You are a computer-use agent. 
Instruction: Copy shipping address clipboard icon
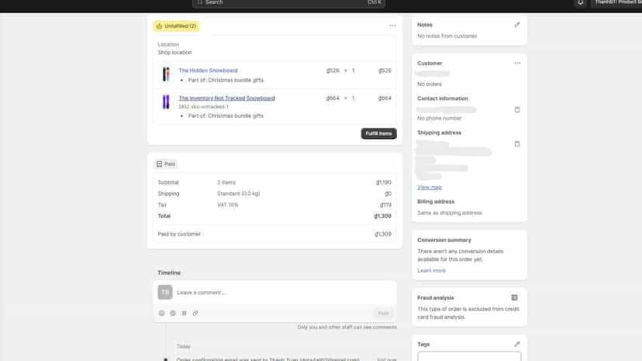coord(517,143)
